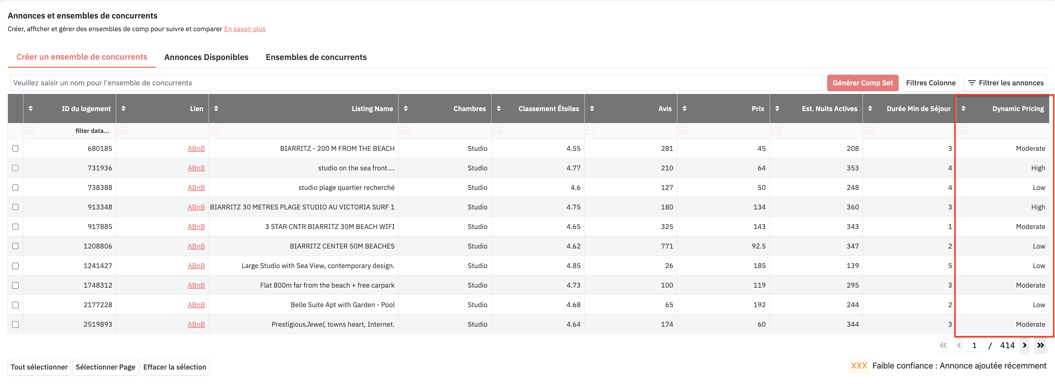The width and height of the screenshot is (1055, 386).
Task: Tick checkbox for listing 738388
Action: tap(15, 188)
